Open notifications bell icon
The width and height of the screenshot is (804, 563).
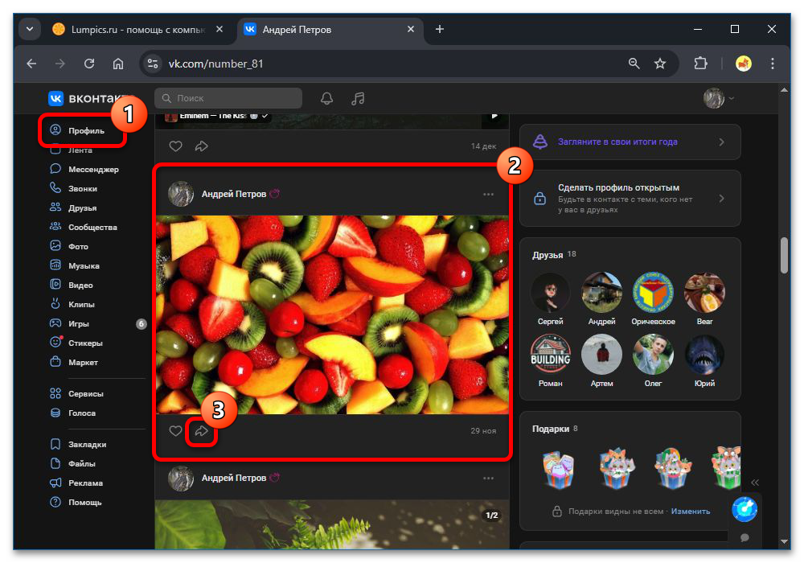(x=326, y=98)
